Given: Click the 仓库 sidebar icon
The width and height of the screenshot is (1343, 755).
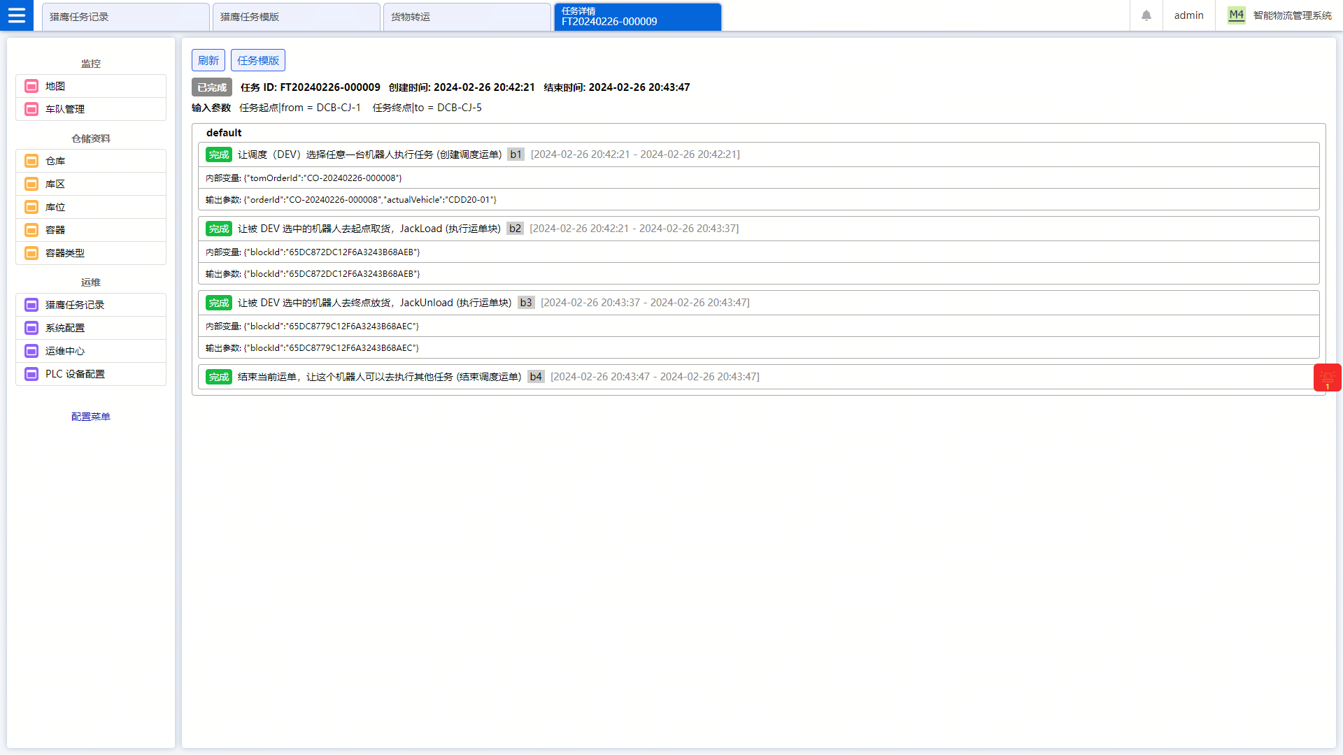Looking at the screenshot, I should tap(31, 161).
